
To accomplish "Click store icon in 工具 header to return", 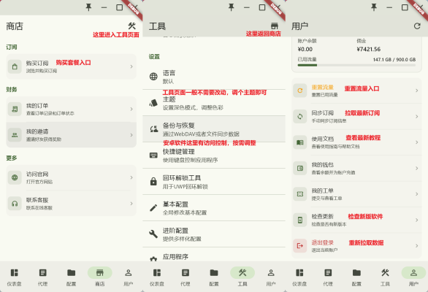I will coord(275,26).
